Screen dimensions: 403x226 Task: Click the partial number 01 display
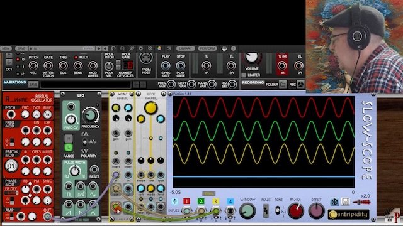tap(11, 166)
